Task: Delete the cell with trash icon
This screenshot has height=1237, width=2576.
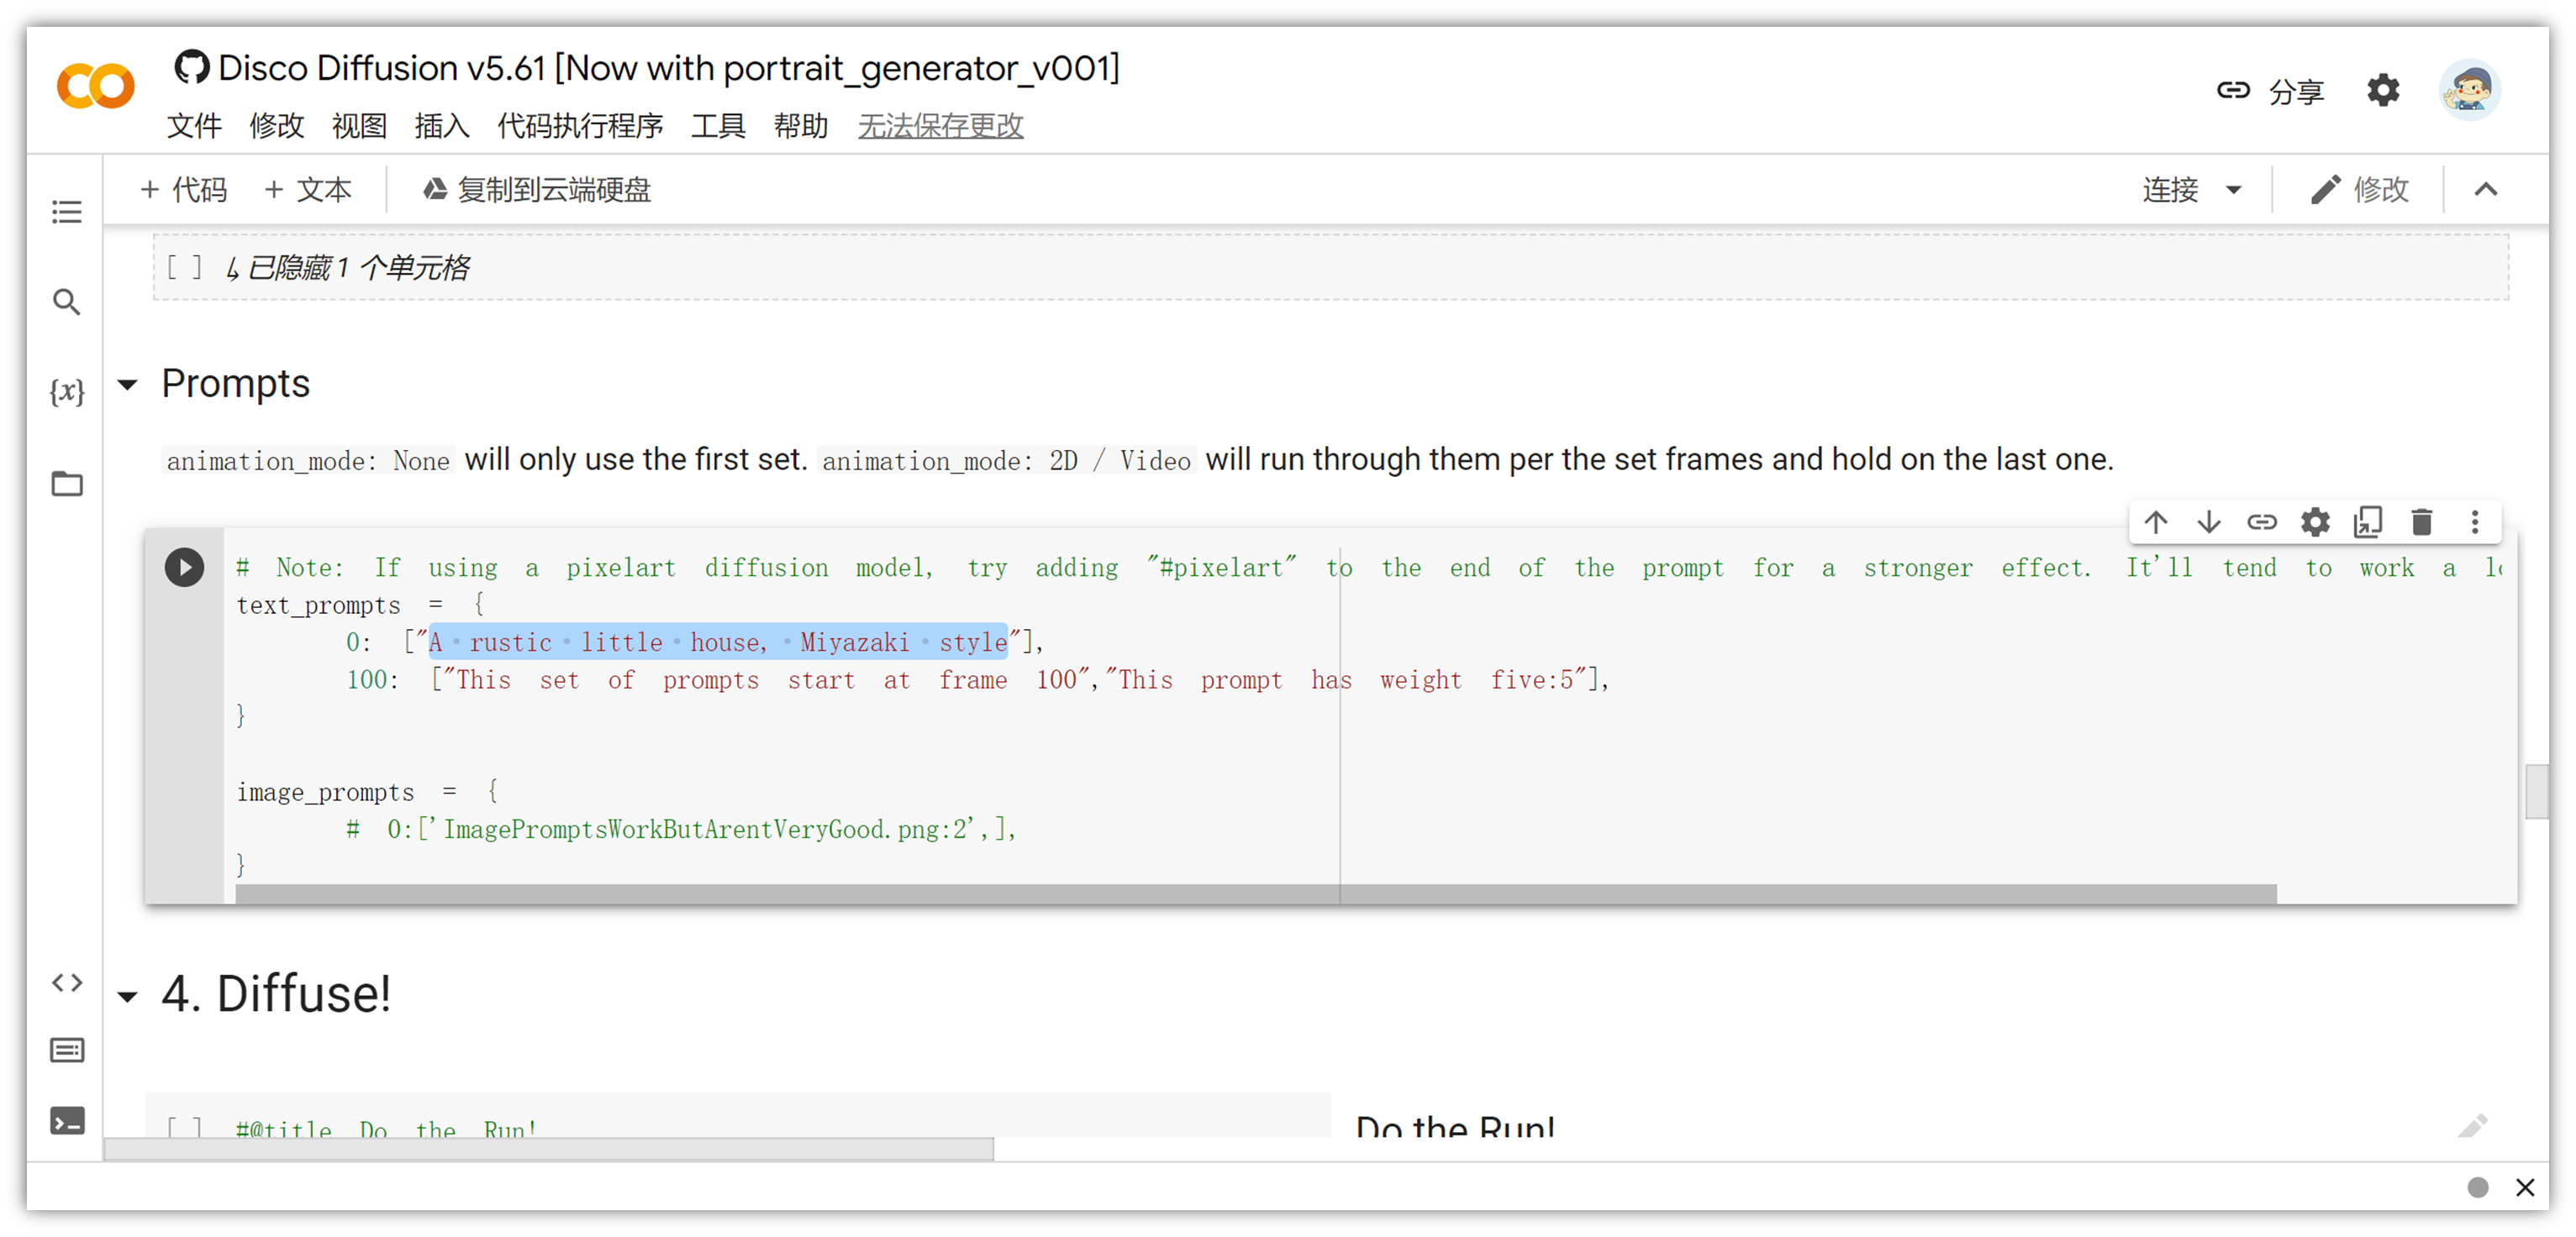Action: click(x=2421, y=522)
